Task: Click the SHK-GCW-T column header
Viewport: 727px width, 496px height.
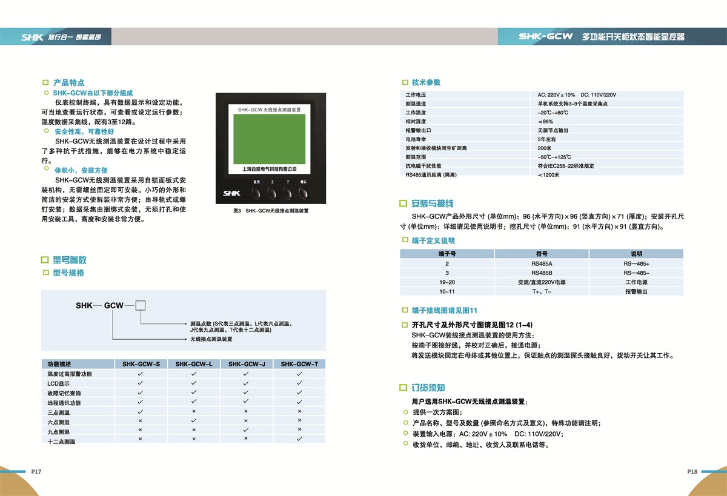Action: [299, 364]
